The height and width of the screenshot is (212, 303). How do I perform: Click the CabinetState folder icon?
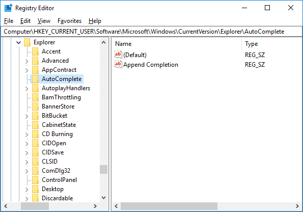point(35,125)
